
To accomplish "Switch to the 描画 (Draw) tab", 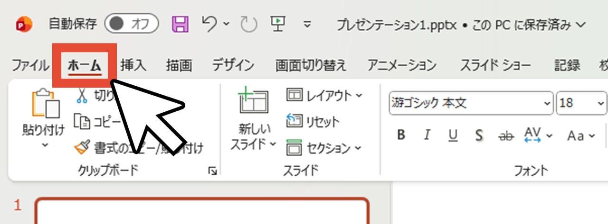I will click(179, 65).
